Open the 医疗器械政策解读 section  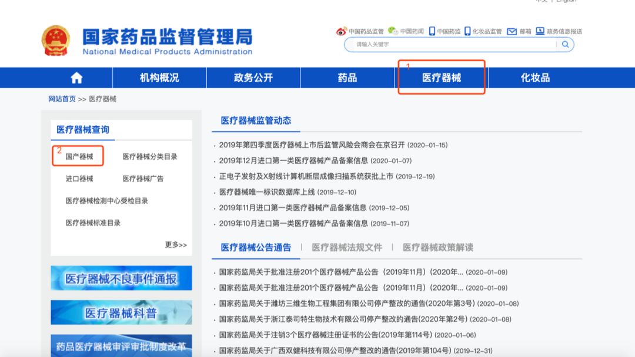[438, 248]
